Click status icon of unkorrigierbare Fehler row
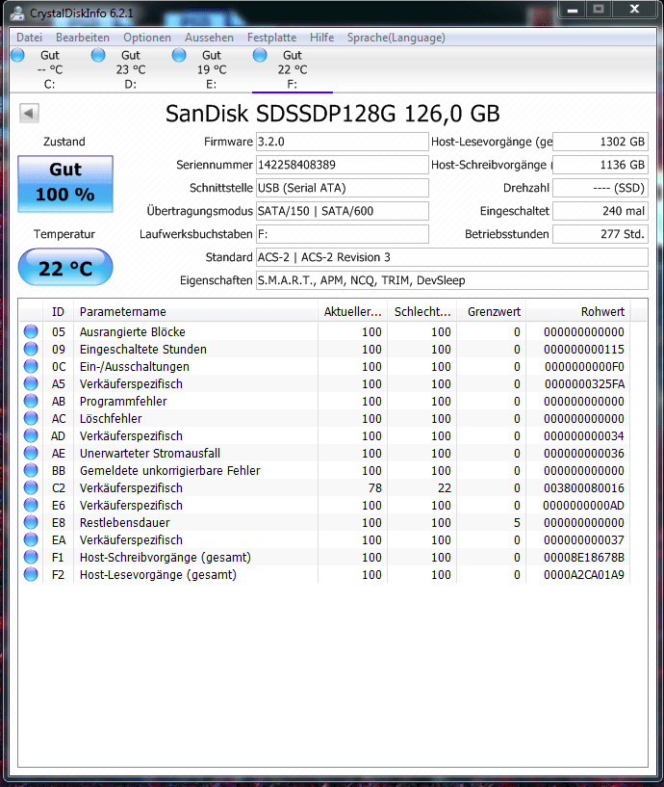Image resolution: width=664 pixels, height=787 pixels. [31, 470]
